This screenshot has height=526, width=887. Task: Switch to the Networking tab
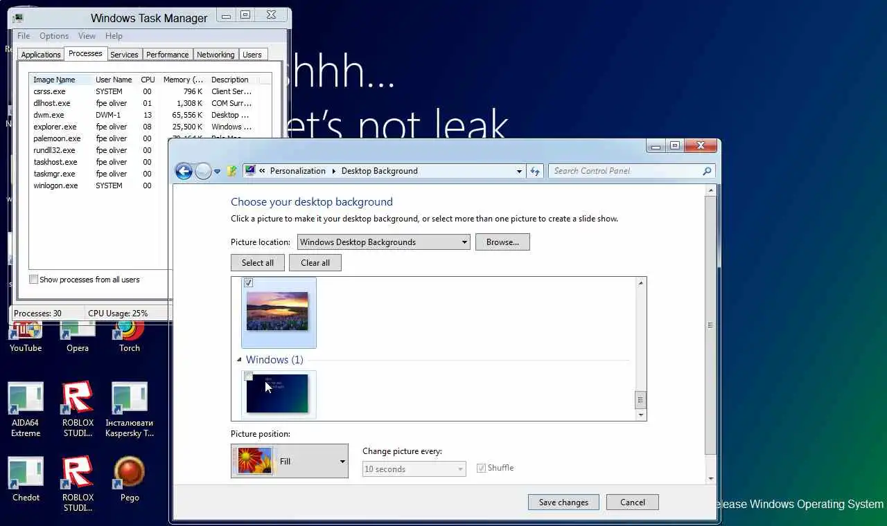(x=216, y=55)
